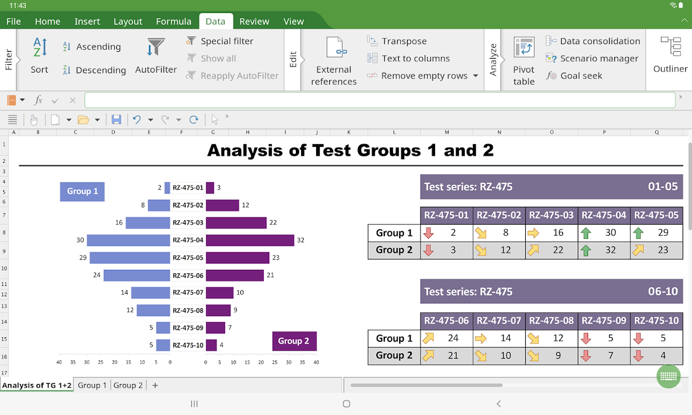Open the Group 2 sheet tab

128,385
